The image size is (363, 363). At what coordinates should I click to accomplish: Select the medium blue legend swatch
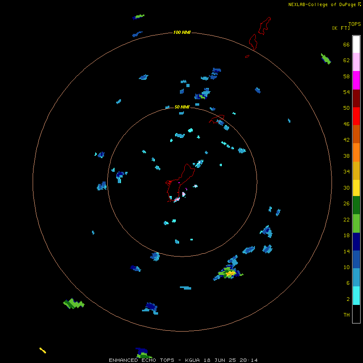pyautogui.click(x=356, y=259)
